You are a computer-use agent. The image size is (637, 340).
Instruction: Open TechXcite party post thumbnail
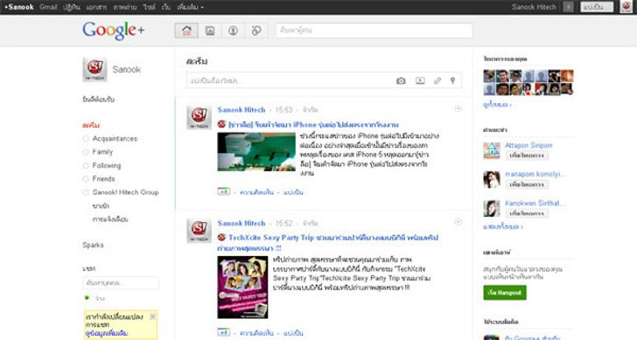242,287
